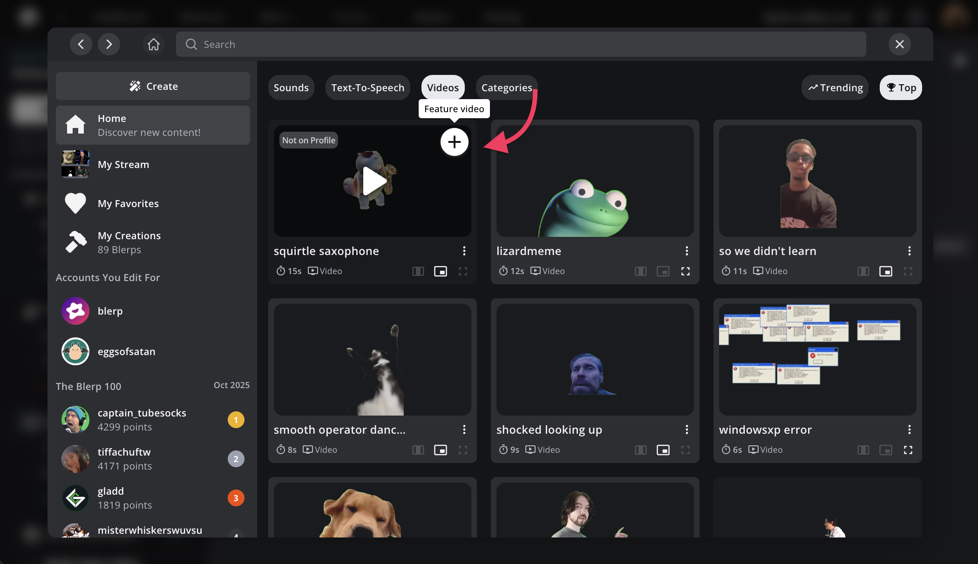This screenshot has width=978, height=564.
Task: Toggle split layout icon for windowsxp error
Action: coord(863,450)
